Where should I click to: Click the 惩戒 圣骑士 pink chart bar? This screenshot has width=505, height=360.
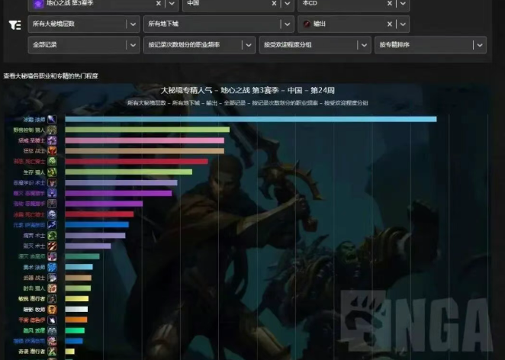[x=144, y=140]
